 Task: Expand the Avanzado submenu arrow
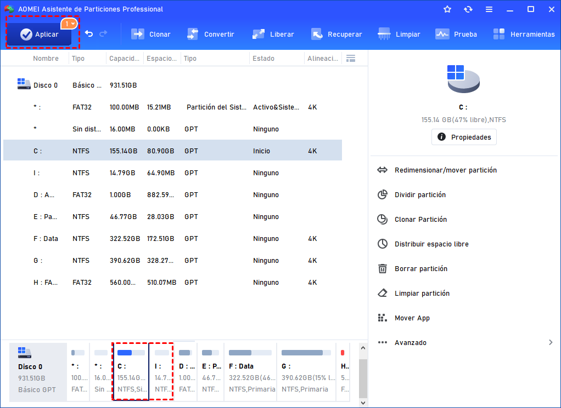pos(551,343)
